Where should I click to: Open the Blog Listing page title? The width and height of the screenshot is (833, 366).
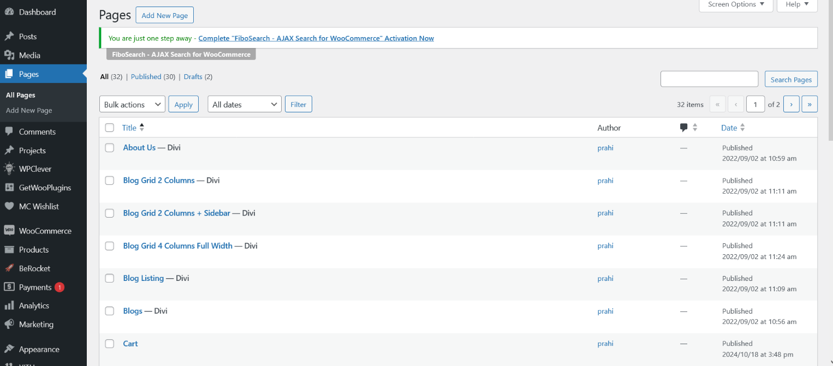(144, 278)
